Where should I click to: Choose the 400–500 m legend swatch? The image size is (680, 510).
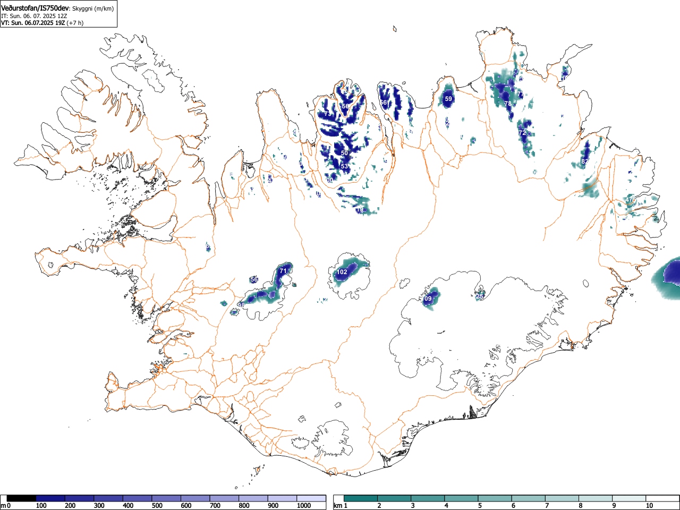pyautogui.click(x=138, y=498)
